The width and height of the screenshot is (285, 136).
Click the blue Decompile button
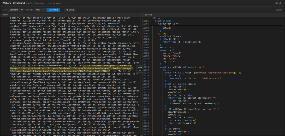point(53,10)
